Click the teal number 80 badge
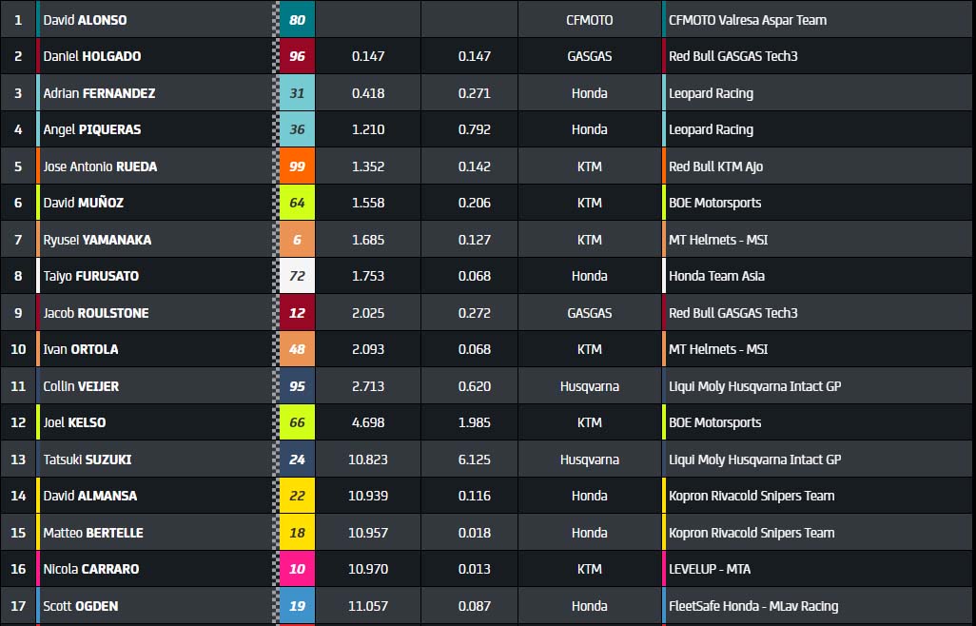The height and width of the screenshot is (626, 976). coord(297,20)
